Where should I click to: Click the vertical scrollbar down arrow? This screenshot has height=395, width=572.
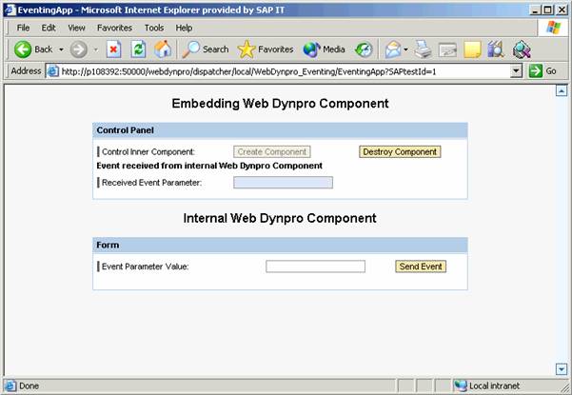[x=561, y=369]
